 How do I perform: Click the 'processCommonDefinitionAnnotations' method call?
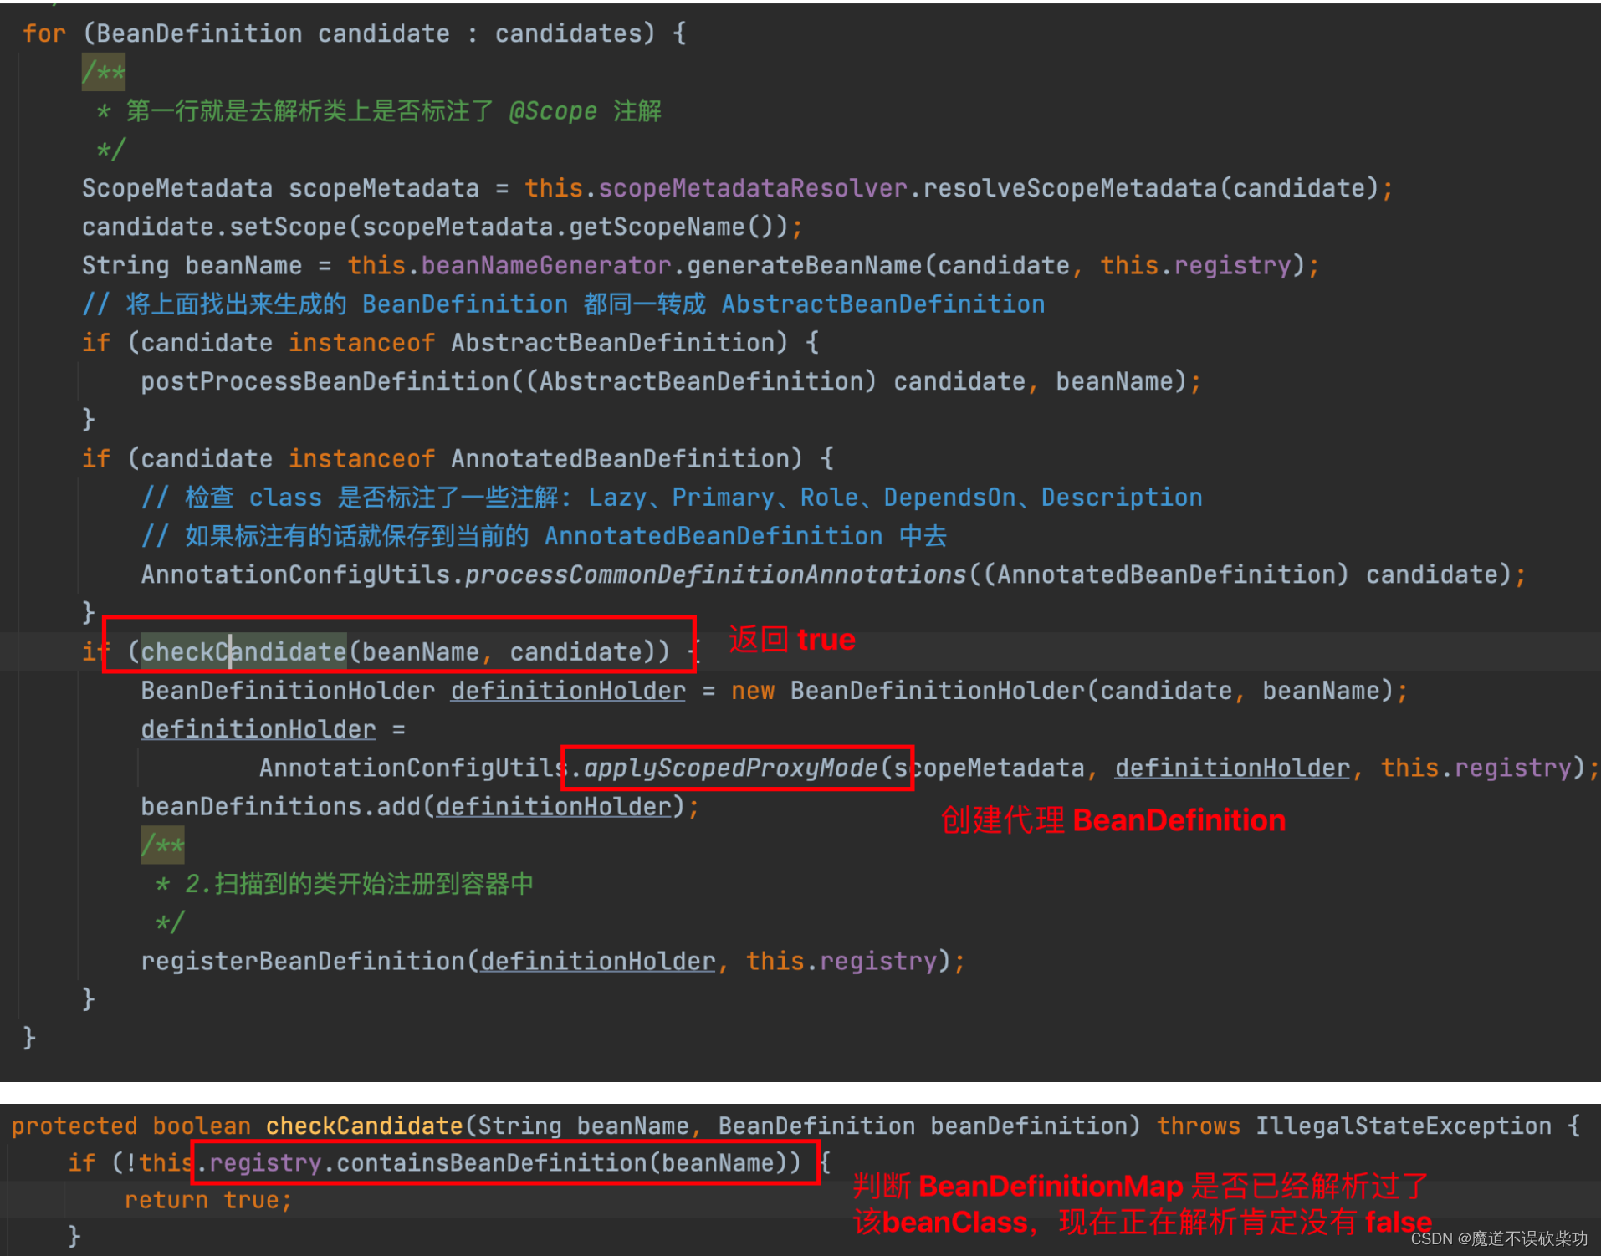point(716,574)
